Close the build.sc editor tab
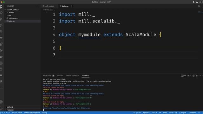The image size is (203, 114). point(72,6)
